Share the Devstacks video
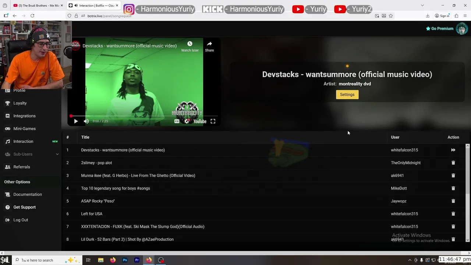 [x=209, y=46]
